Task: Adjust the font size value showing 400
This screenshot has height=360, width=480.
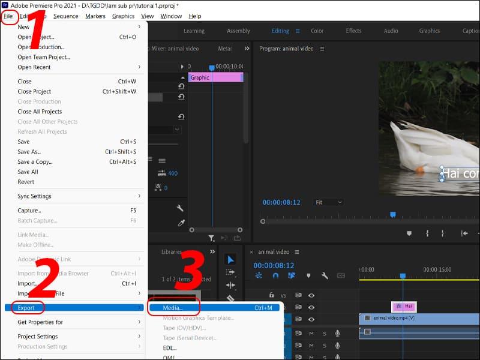Action: pos(172,172)
